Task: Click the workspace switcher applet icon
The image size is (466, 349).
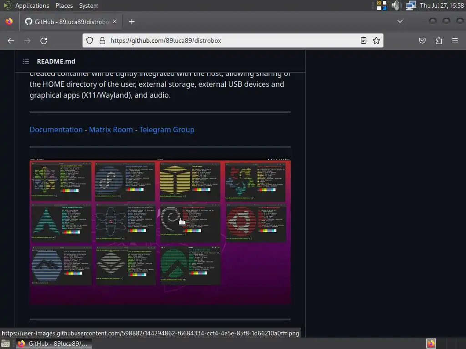Action: 382,5
